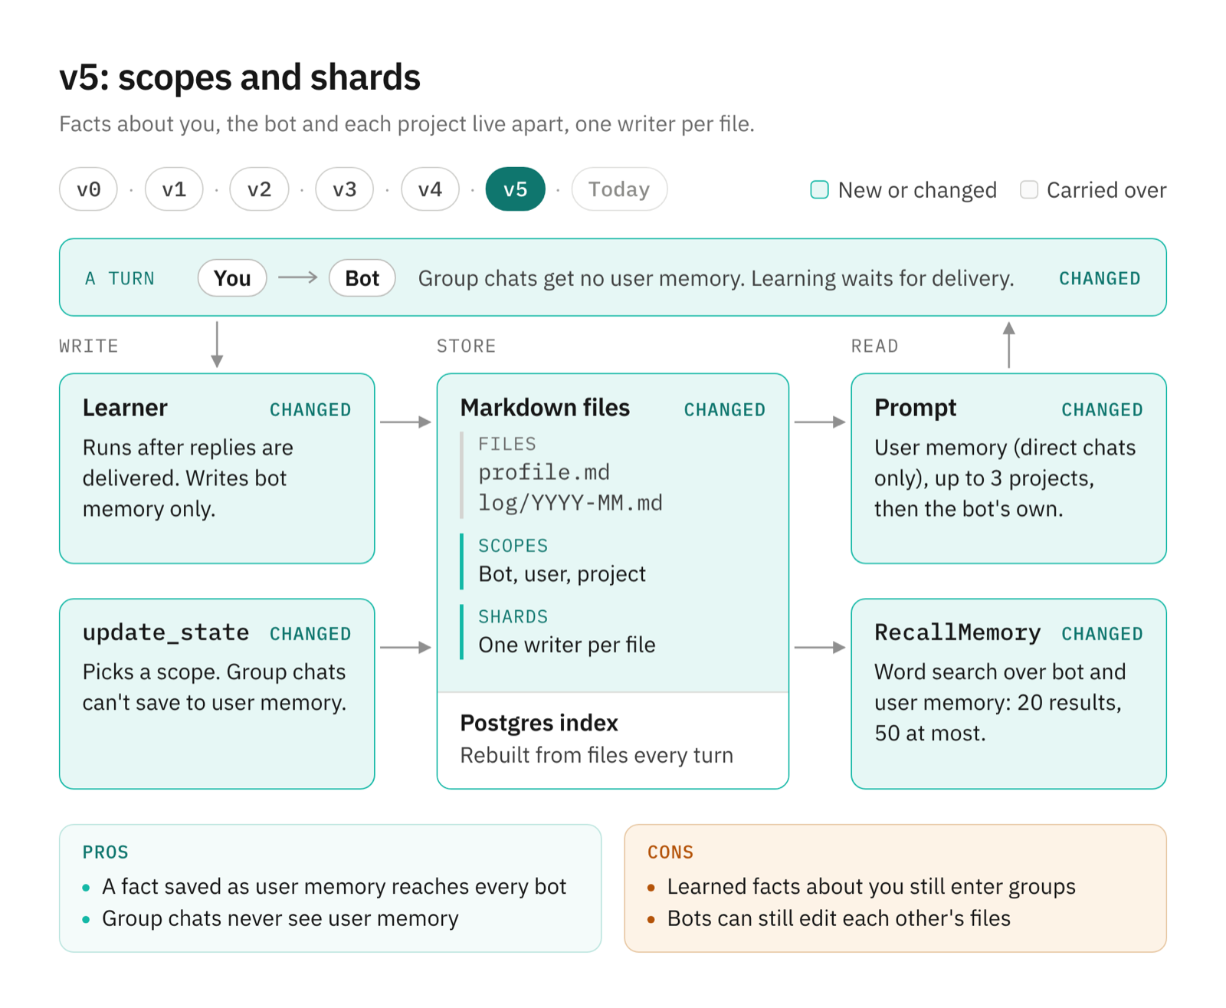Click the "Bot, user, project" scopes line
Viewport: 1226px width, 1008px height.
click(x=562, y=574)
